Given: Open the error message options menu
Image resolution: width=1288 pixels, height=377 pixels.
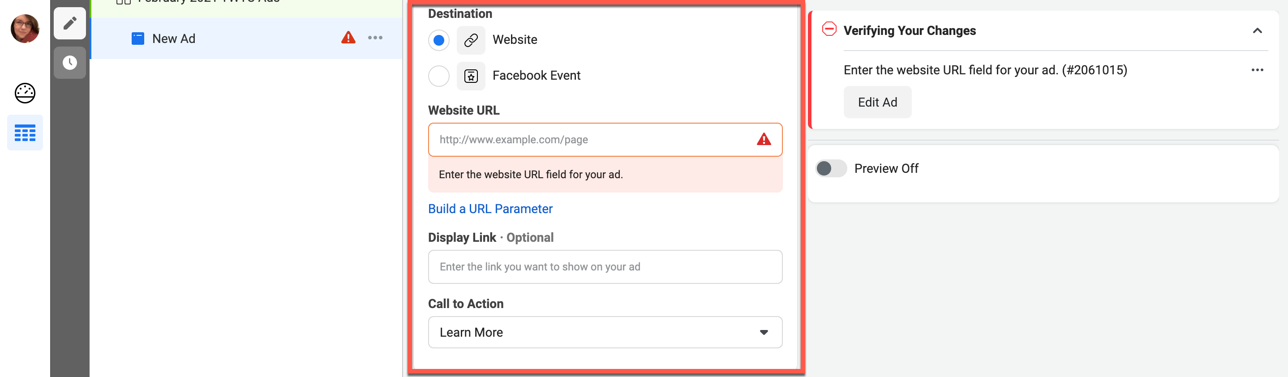Looking at the screenshot, I should pyautogui.click(x=1257, y=70).
